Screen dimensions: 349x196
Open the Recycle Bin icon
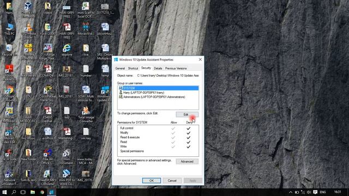coord(9,50)
